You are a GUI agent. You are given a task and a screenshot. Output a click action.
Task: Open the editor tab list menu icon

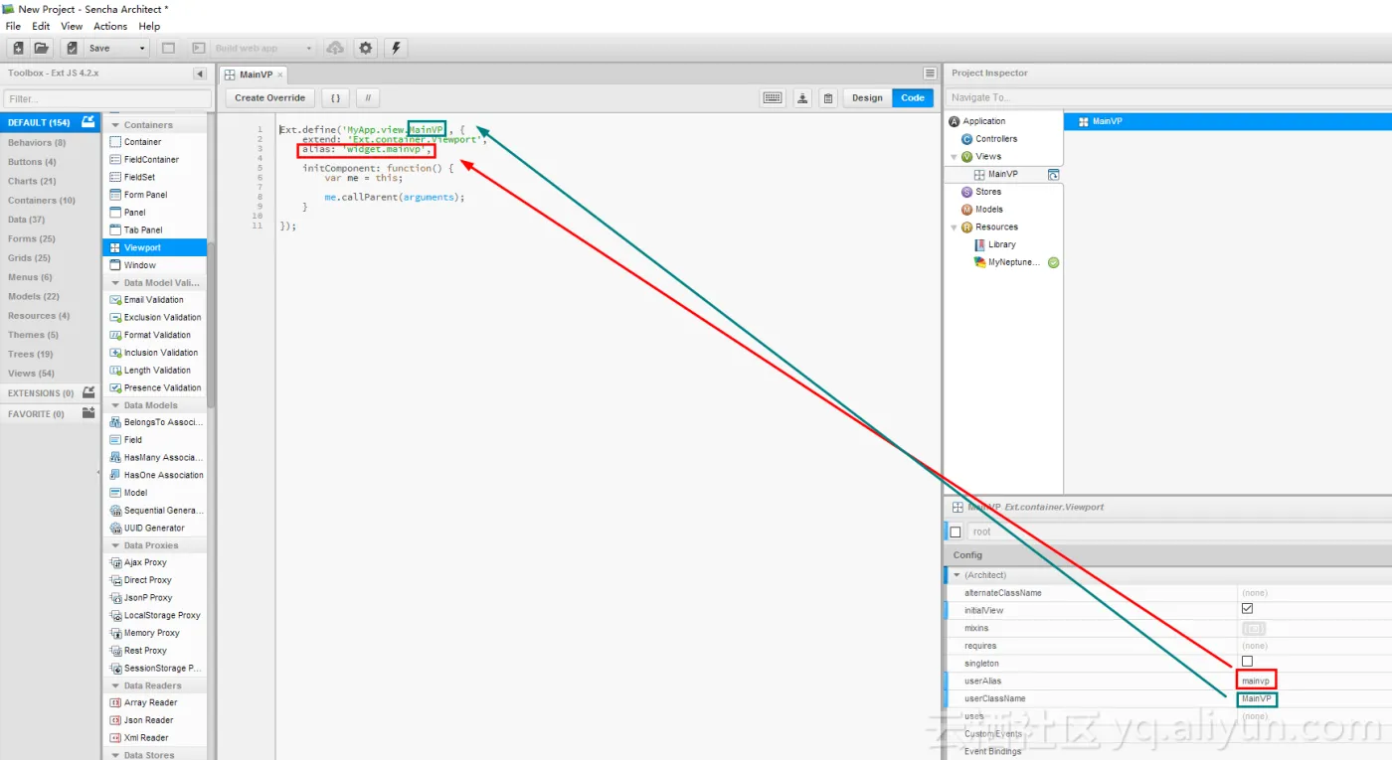point(930,74)
